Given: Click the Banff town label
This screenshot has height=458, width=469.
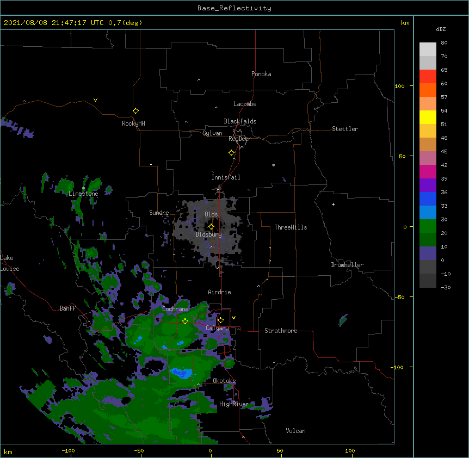Looking at the screenshot, I should tap(67, 308).
